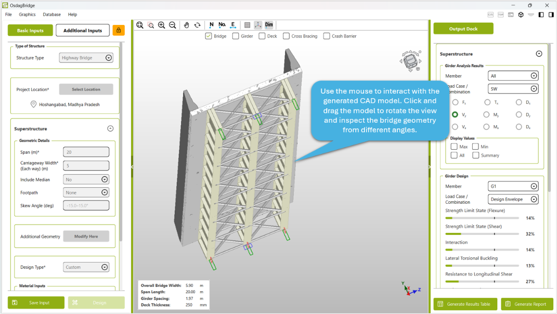
Task: Select the Mz radio button
Action: (x=486, y=127)
